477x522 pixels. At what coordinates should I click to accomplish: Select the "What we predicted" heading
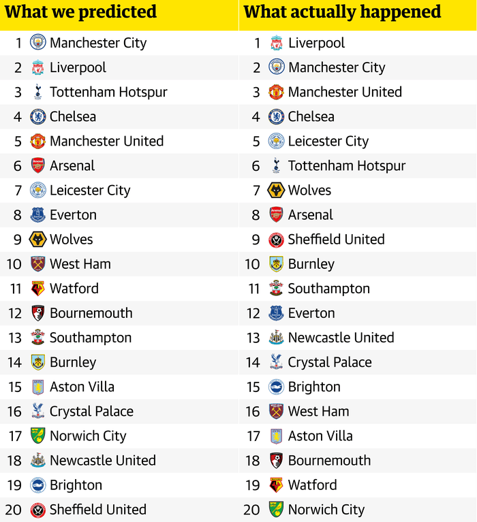coord(80,12)
